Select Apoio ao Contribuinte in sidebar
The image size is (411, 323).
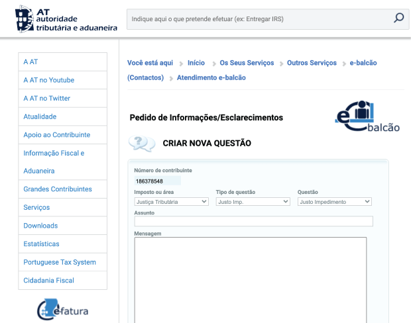[x=56, y=135]
